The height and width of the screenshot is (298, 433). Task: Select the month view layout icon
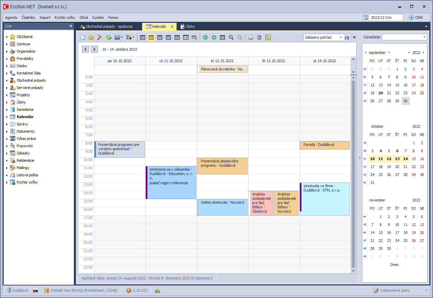[x=168, y=37]
